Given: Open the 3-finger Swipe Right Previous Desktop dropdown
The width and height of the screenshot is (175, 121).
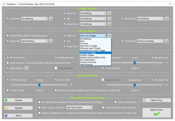Looking at the screenshot, I should click(x=150, y=41).
